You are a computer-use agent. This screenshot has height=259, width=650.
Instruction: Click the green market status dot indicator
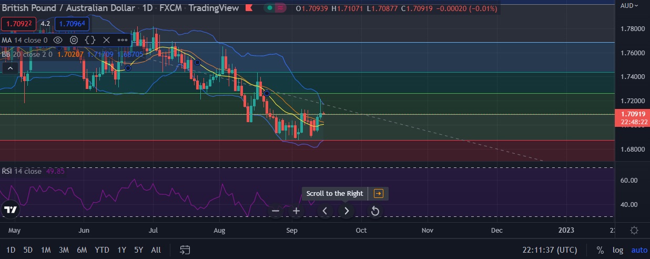pos(270,8)
